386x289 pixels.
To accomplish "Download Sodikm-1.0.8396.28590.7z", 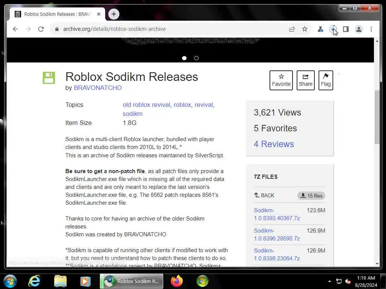I will coord(277,234).
